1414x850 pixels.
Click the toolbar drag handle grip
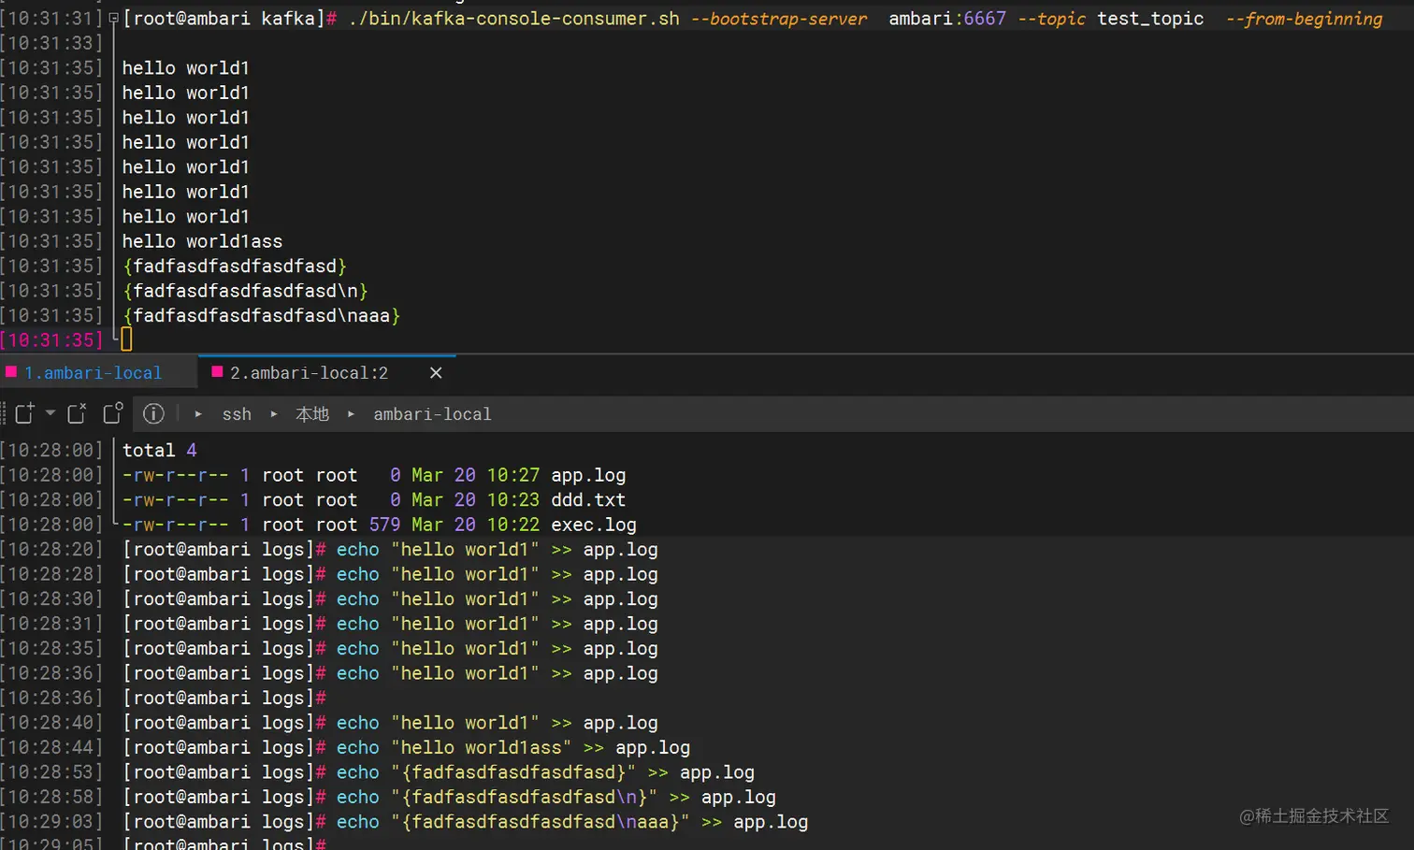point(4,413)
